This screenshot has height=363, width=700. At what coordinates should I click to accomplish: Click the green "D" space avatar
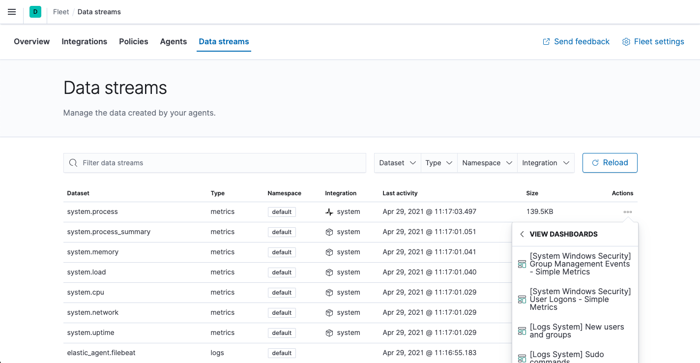coord(34,11)
